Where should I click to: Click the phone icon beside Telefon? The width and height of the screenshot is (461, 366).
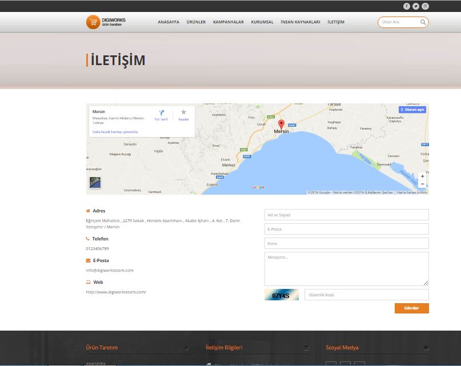87,239
